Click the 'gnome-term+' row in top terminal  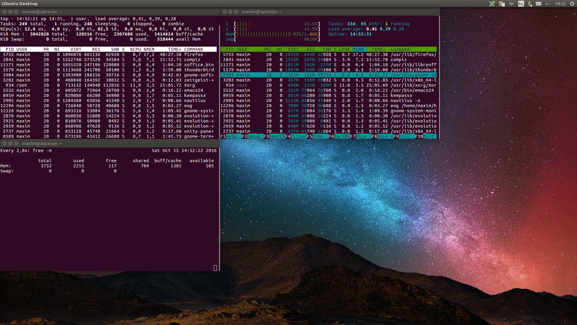(x=108, y=136)
